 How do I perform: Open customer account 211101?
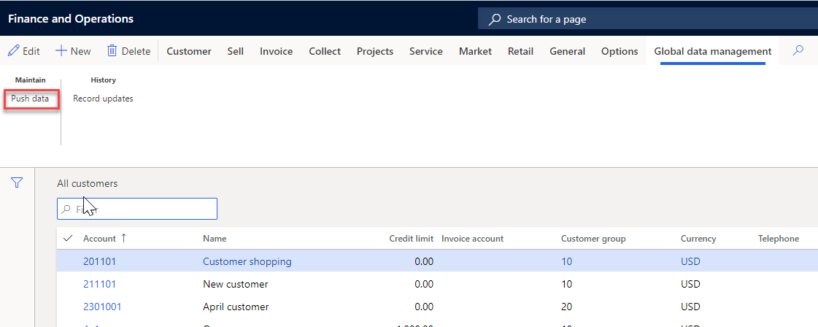[x=100, y=284]
